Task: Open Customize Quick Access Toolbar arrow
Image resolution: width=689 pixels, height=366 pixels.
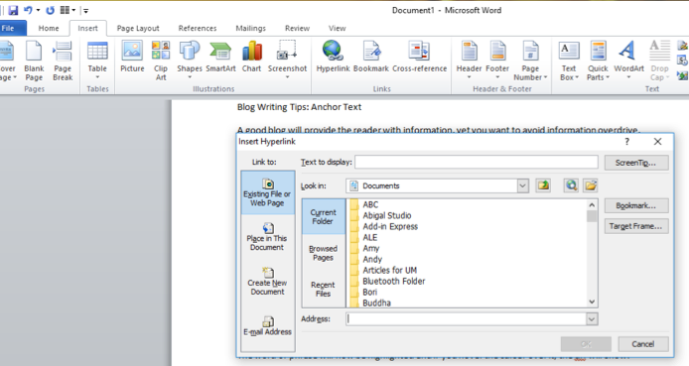Action: tap(85, 11)
